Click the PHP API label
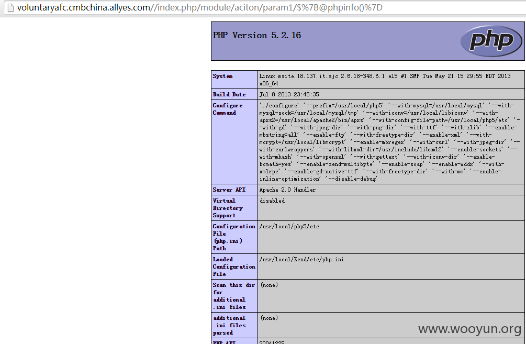The width and height of the screenshot is (526, 344). click(224, 342)
